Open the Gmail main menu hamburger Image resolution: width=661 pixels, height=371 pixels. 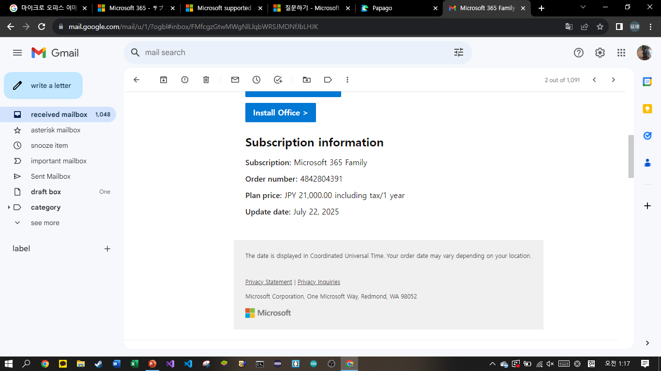click(x=17, y=53)
